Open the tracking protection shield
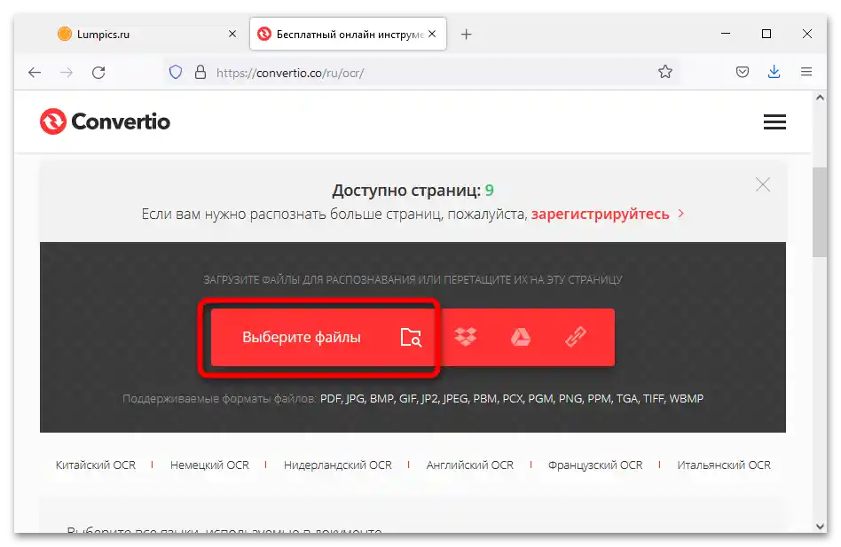841x547 pixels. coord(176,73)
